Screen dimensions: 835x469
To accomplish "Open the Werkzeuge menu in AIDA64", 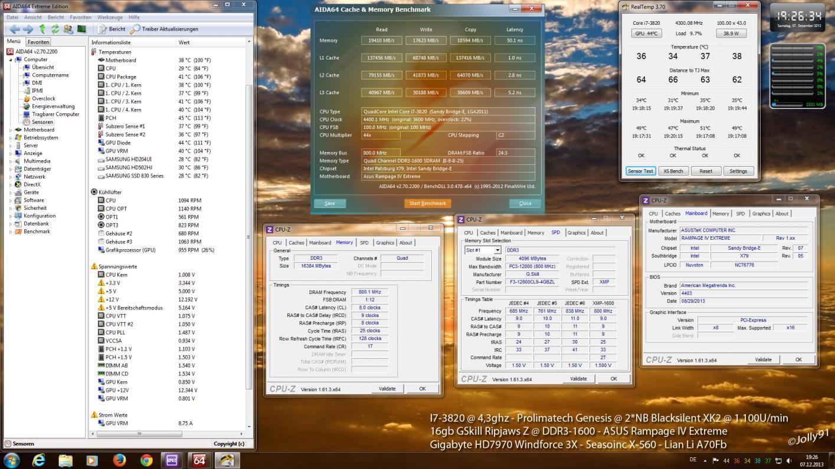I will [110, 18].
